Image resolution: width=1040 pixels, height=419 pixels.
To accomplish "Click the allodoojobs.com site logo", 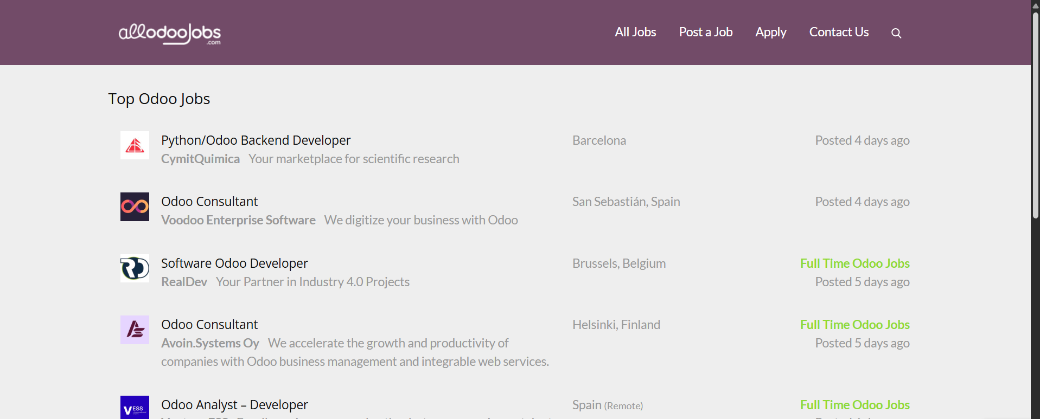I will click(169, 34).
